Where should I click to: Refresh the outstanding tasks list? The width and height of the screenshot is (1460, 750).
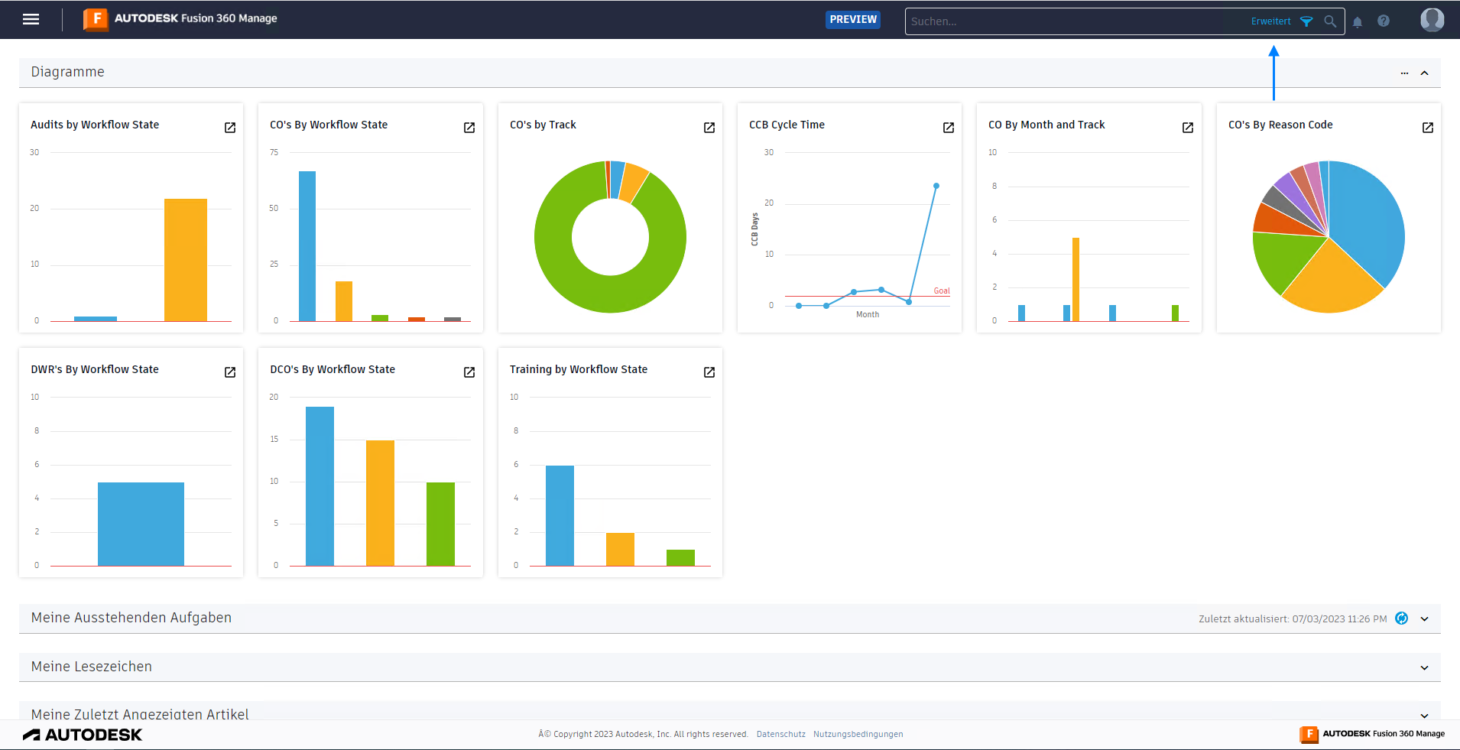click(1401, 619)
